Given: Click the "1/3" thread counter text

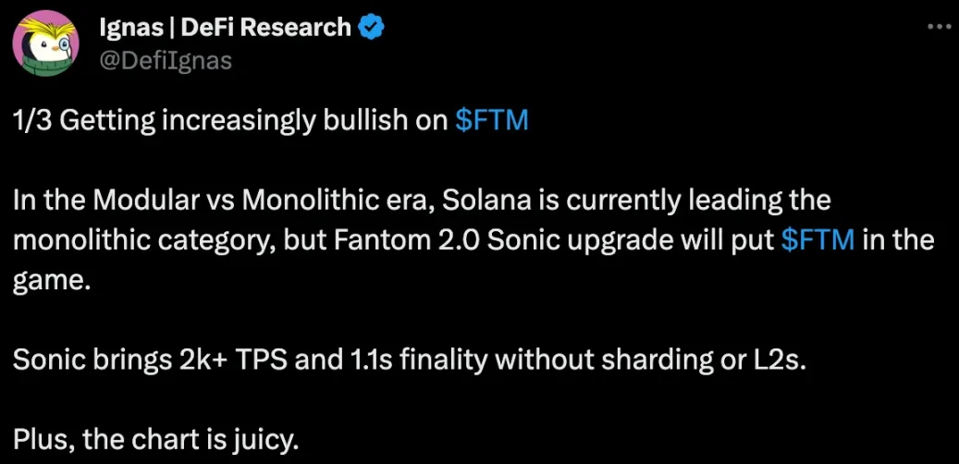Looking at the screenshot, I should pos(31,121).
